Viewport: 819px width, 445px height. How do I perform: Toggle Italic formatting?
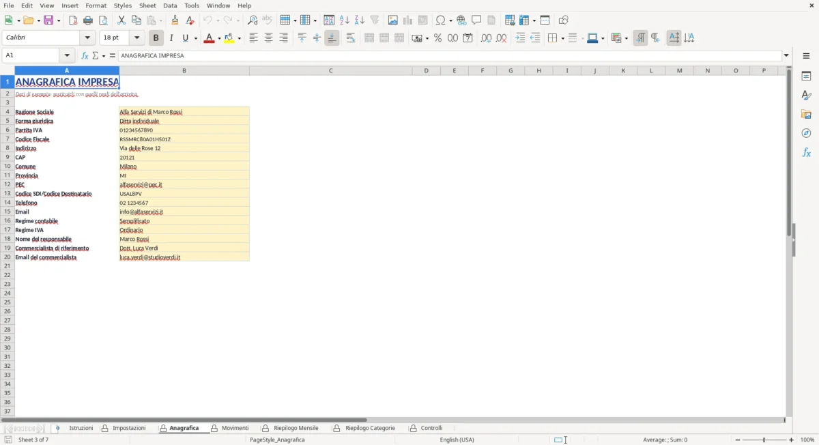171,38
